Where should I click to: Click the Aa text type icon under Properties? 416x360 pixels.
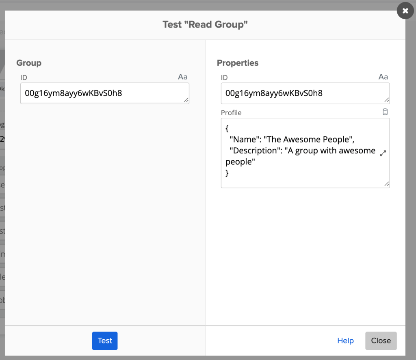(383, 77)
